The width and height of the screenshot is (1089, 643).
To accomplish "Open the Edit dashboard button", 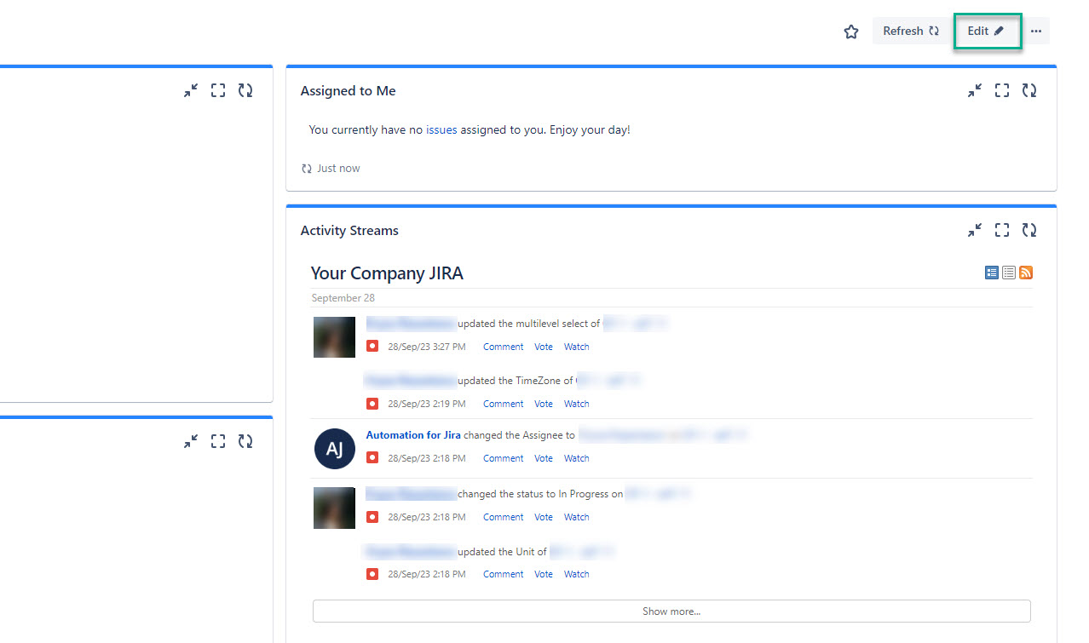I will pos(986,32).
